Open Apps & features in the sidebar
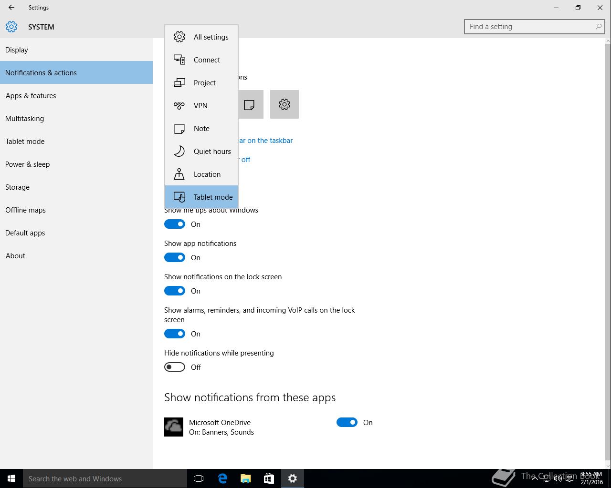This screenshot has width=611, height=488. click(31, 96)
